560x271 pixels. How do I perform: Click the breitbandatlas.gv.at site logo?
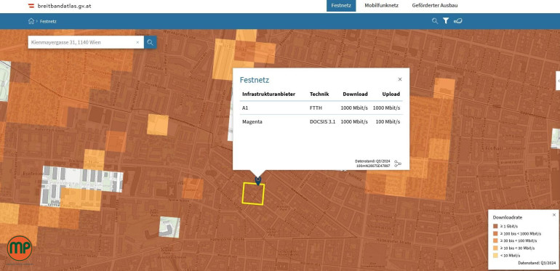60,6
